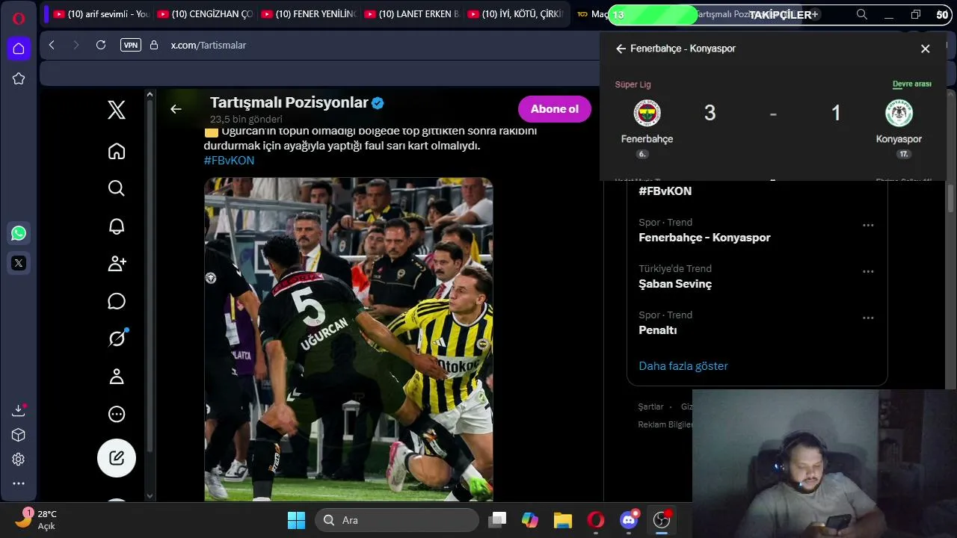Viewport: 957px width, 538px height.
Task: Reload the x.com page
Action: point(101,45)
